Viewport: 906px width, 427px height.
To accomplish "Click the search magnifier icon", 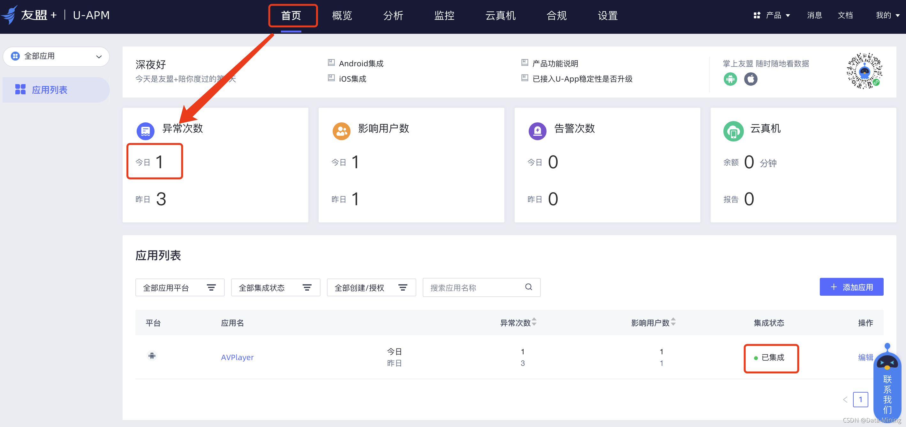I will 528,287.
